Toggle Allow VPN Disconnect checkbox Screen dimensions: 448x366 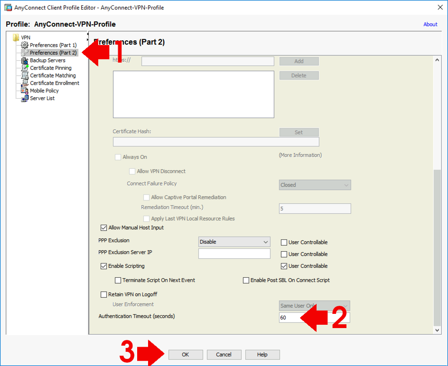coord(132,171)
